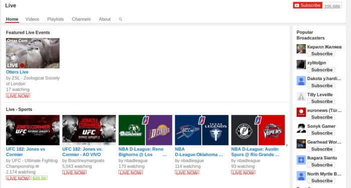The height and width of the screenshot is (188, 351).
Task: Open the Tilly Leveille channel name
Action: 320,94
